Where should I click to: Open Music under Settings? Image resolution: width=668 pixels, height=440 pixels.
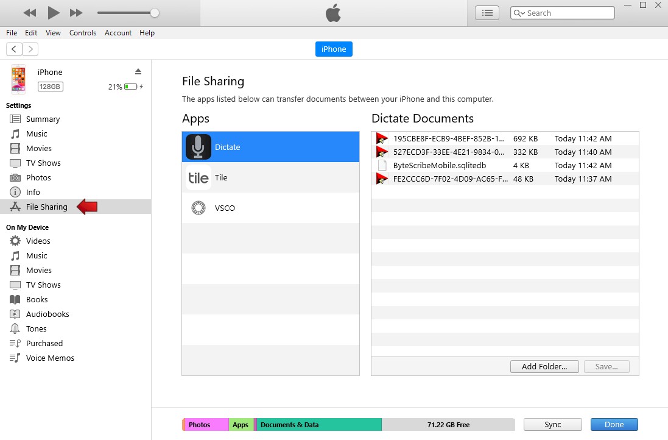click(x=76, y=134)
